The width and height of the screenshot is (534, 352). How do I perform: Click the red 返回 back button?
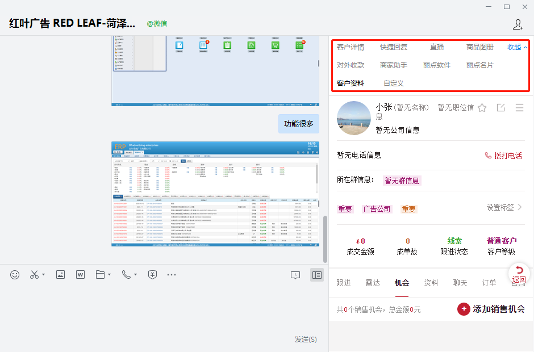[519, 274]
